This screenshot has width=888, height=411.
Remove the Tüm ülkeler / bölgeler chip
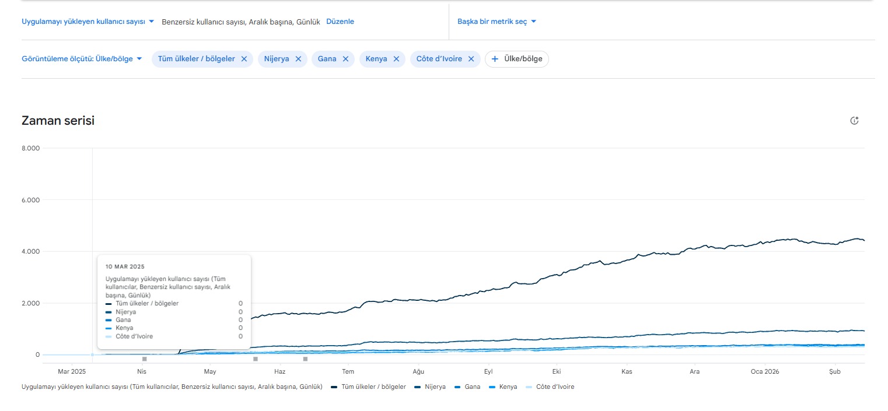244,59
